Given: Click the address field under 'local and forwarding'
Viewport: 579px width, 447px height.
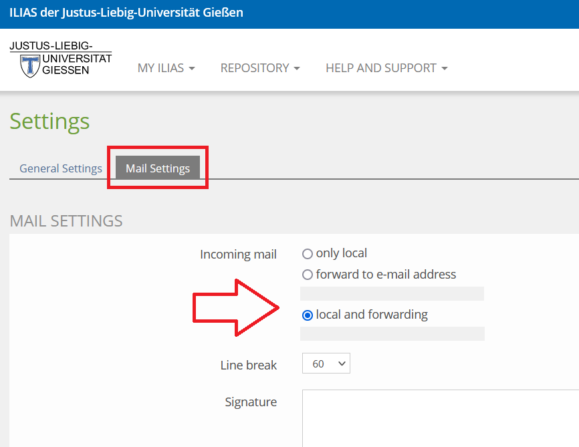Looking at the screenshot, I should coord(392,334).
